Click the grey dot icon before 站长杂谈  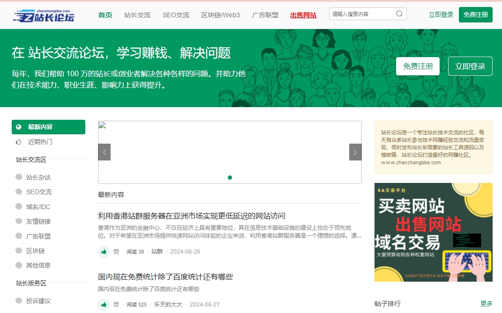(x=19, y=177)
